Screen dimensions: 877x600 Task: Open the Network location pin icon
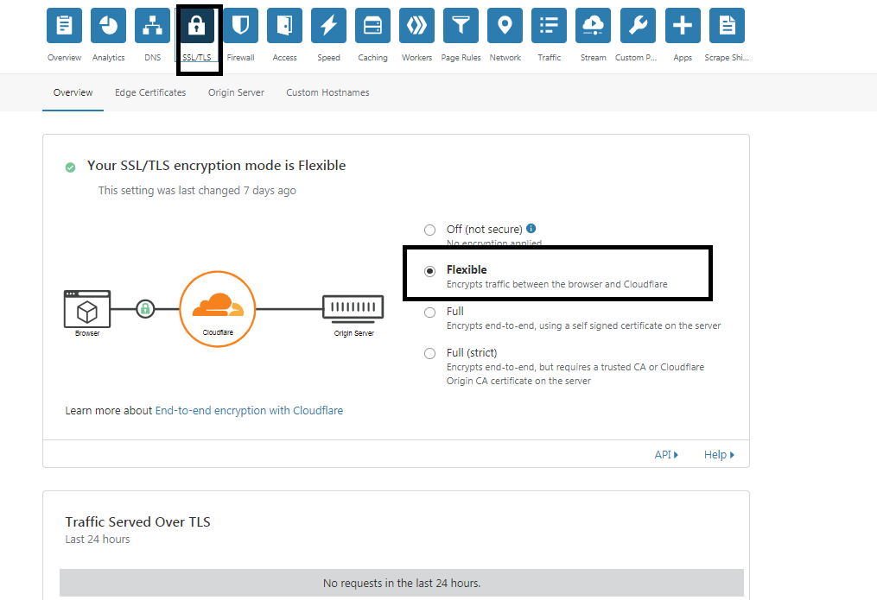click(x=505, y=26)
